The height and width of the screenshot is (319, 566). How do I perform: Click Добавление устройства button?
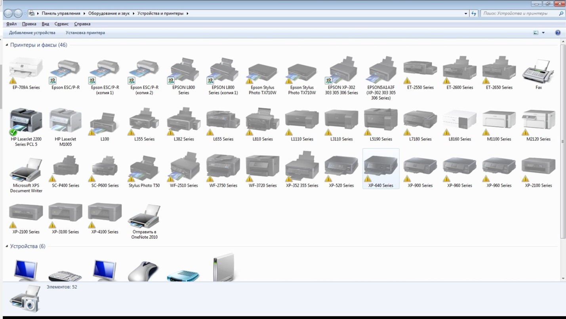pyautogui.click(x=32, y=33)
